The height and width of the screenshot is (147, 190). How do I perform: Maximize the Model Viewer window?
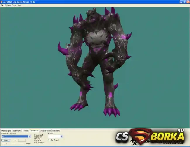184,2
